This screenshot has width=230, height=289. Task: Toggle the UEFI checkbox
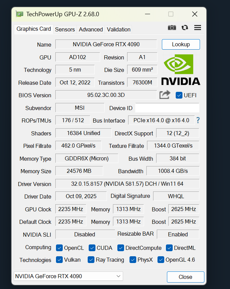pos(179,95)
